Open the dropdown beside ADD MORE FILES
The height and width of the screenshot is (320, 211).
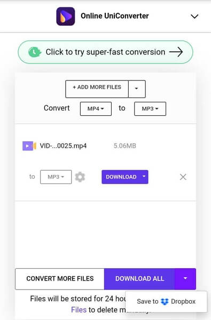tap(137, 89)
